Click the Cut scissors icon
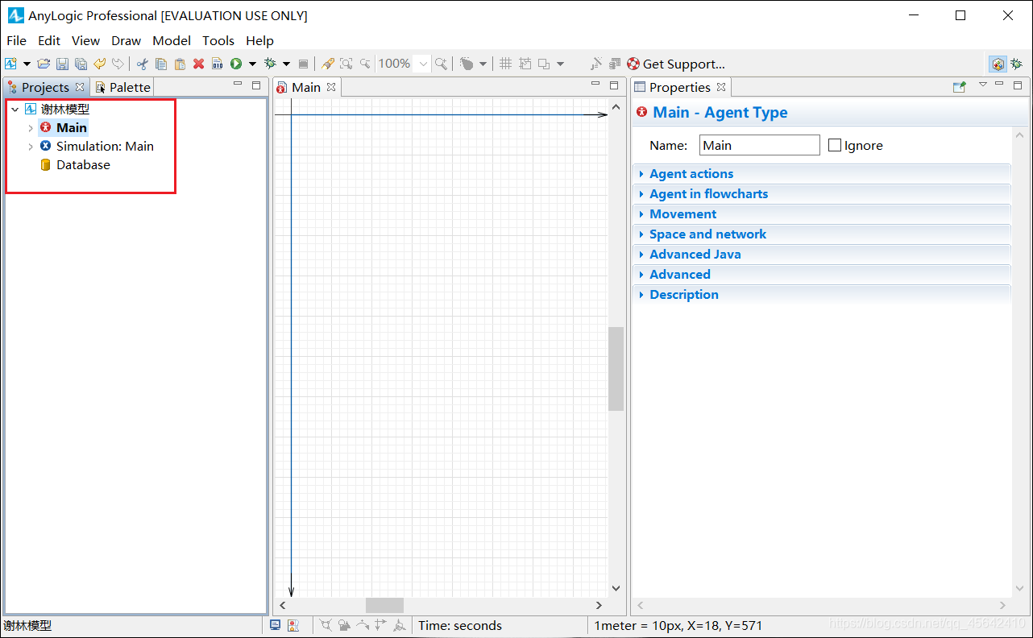1033x638 pixels. coord(142,64)
